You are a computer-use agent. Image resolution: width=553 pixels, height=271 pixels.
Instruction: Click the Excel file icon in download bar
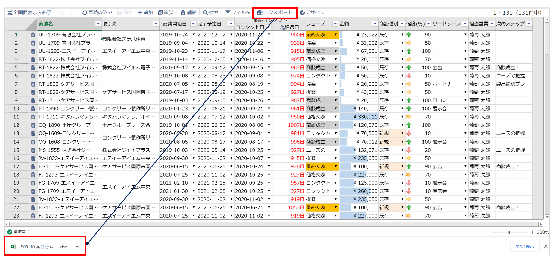13,246
